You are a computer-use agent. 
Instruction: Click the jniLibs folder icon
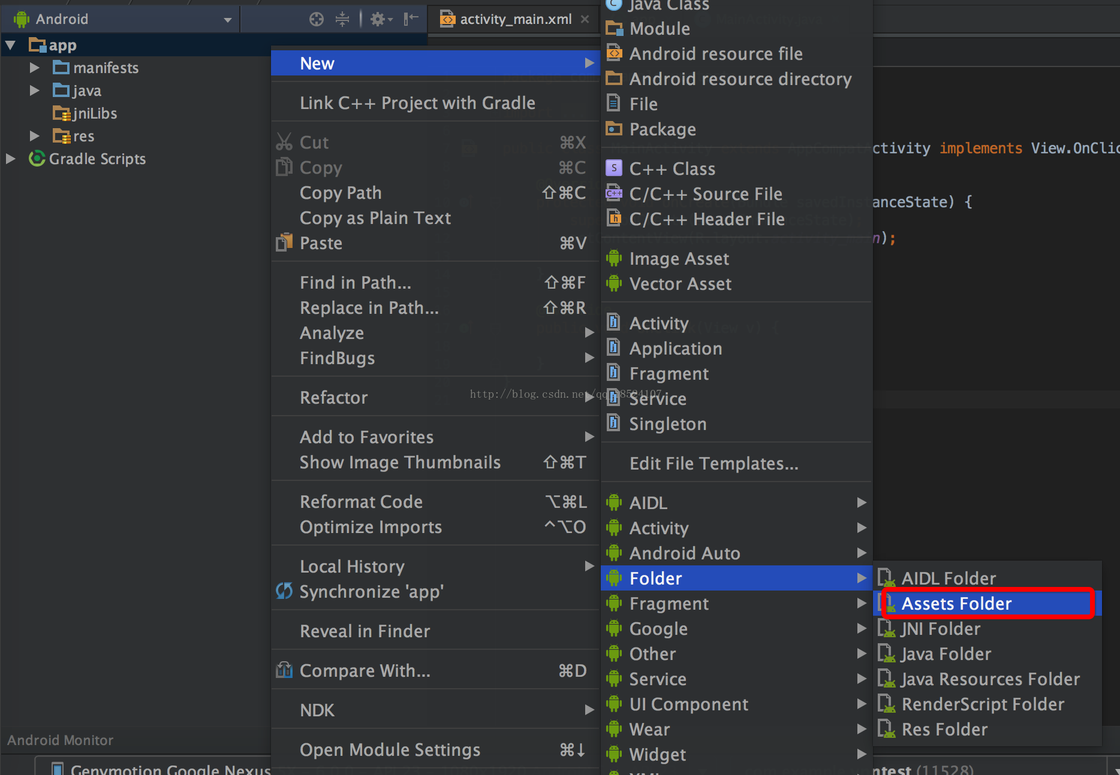point(62,113)
